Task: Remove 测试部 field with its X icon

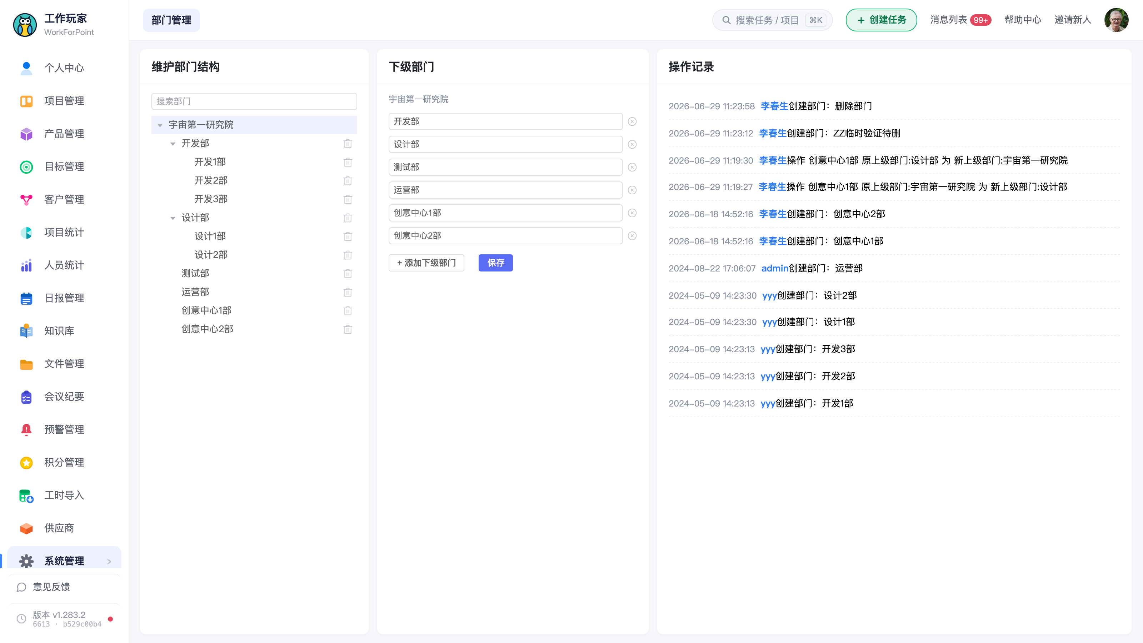Action: pos(632,167)
